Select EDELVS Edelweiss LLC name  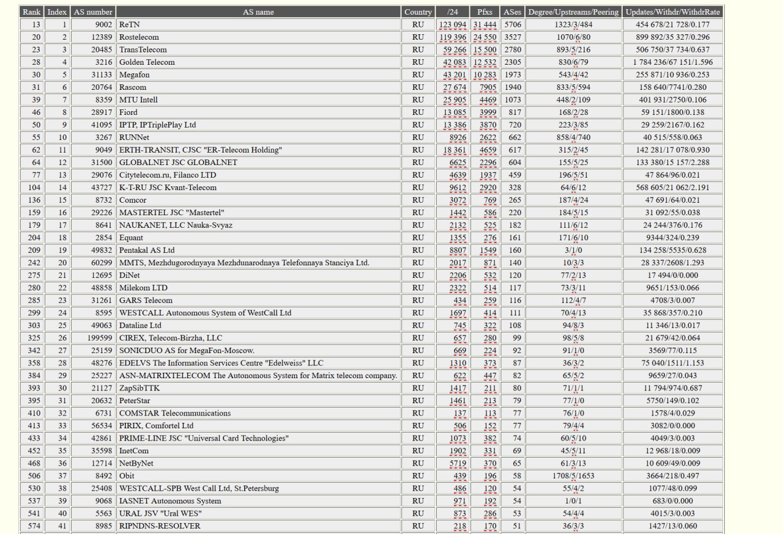pyautogui.click(x=258, y=362)
